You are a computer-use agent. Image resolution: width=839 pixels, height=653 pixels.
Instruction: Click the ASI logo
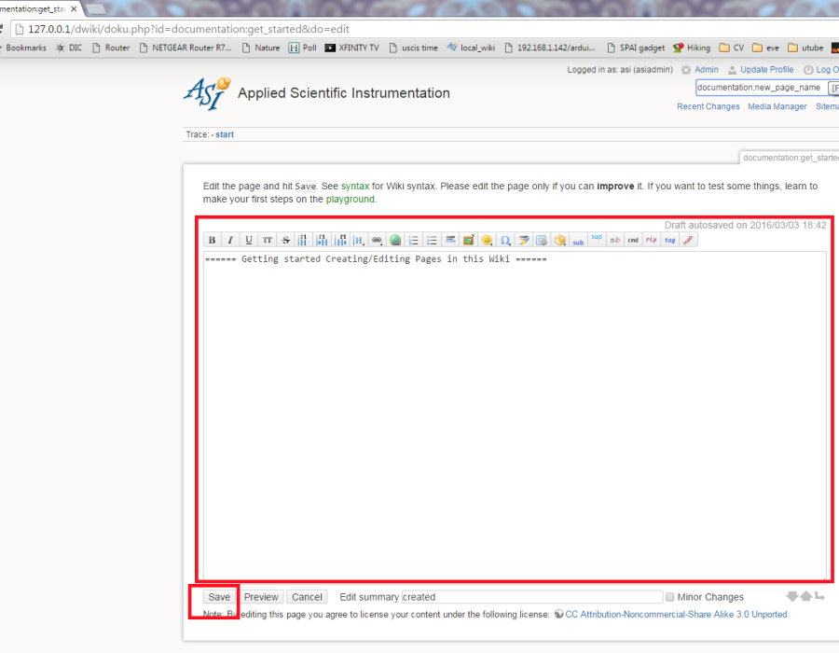(x=208, y=93)
